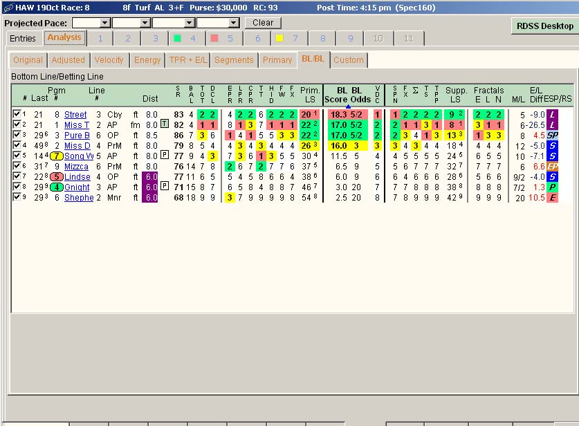Toggle checkbox for row 5 Song W

click(x=17, y=155)
